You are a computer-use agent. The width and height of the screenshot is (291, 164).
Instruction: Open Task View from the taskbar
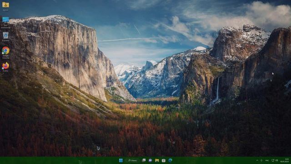coord(144,160)
